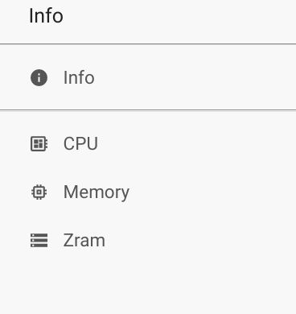Viewport: 296px width, 314px height.
Task: Go to the Zram page
Action: coord(148,240)
